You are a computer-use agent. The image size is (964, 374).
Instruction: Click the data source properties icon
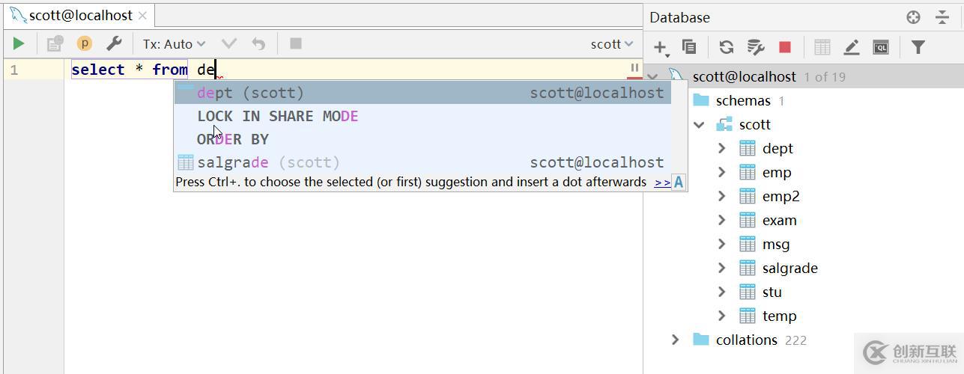click(x=756, y=47)
